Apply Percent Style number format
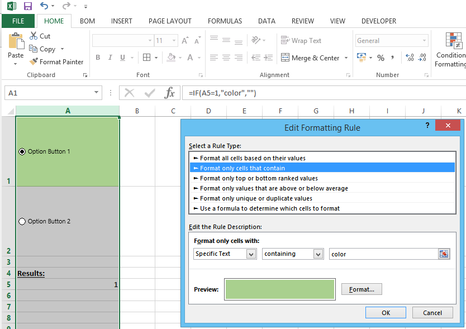The height and width of the screenshot is (329, 466). tap(381, 58)
